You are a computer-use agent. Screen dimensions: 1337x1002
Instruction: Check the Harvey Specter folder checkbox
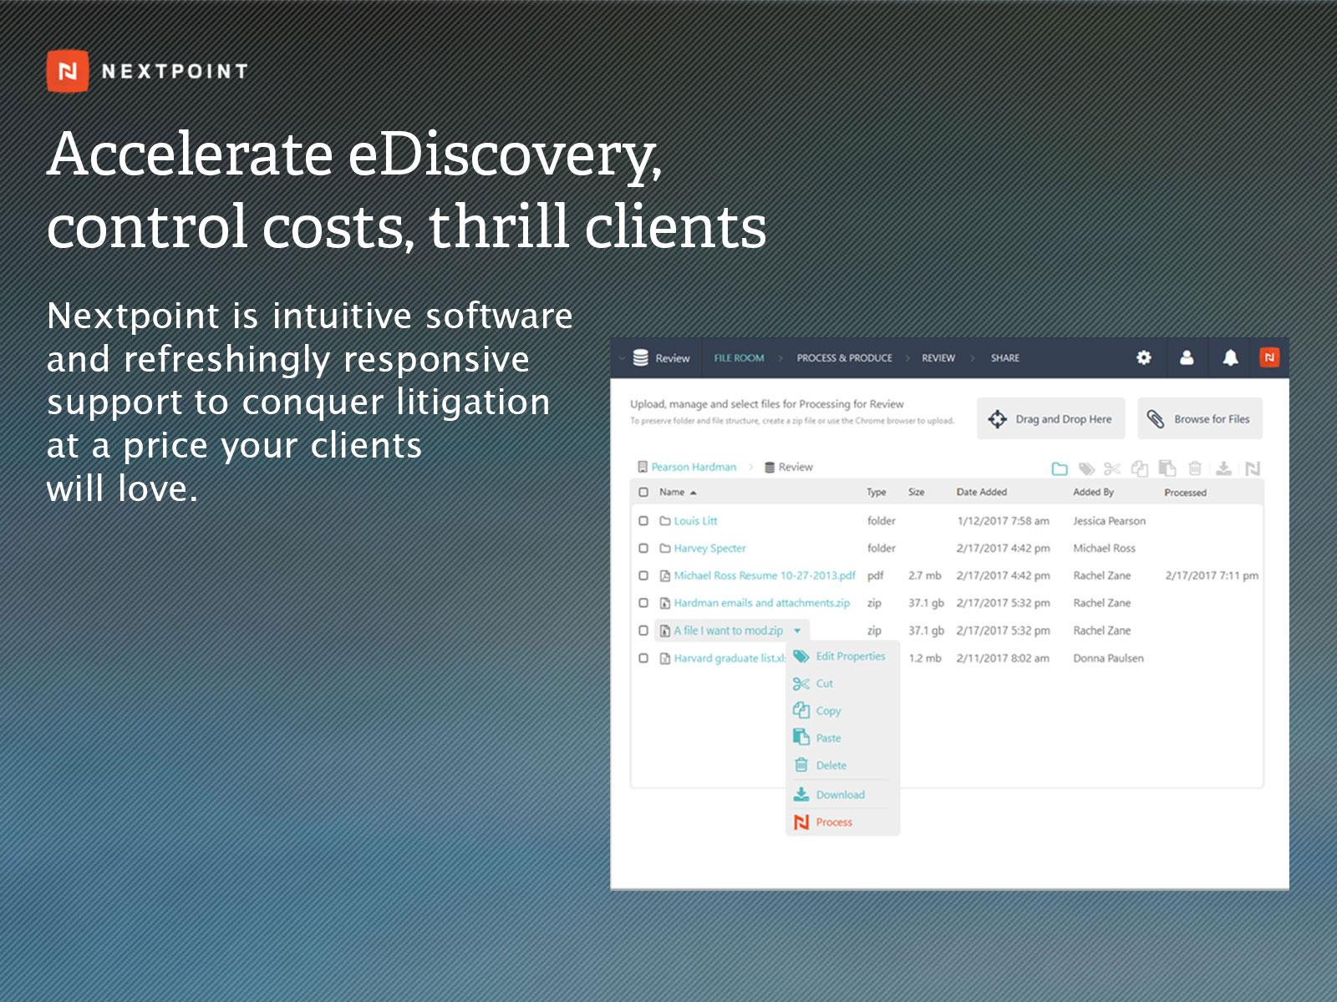[643, 549]
